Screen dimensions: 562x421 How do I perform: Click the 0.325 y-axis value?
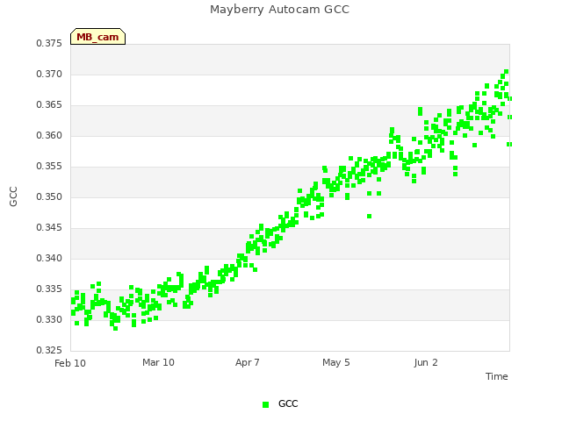(x=49, y=350)
